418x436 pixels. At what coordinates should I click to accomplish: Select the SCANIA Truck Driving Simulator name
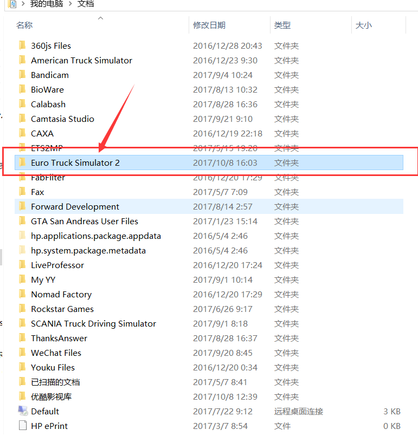pos(93,324)
